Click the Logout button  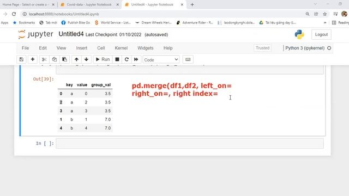(x=321, y=34)
